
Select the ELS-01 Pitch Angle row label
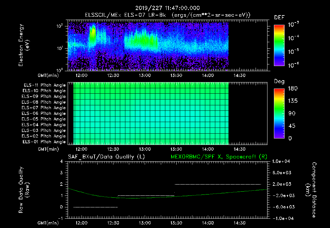click(44, 142)
